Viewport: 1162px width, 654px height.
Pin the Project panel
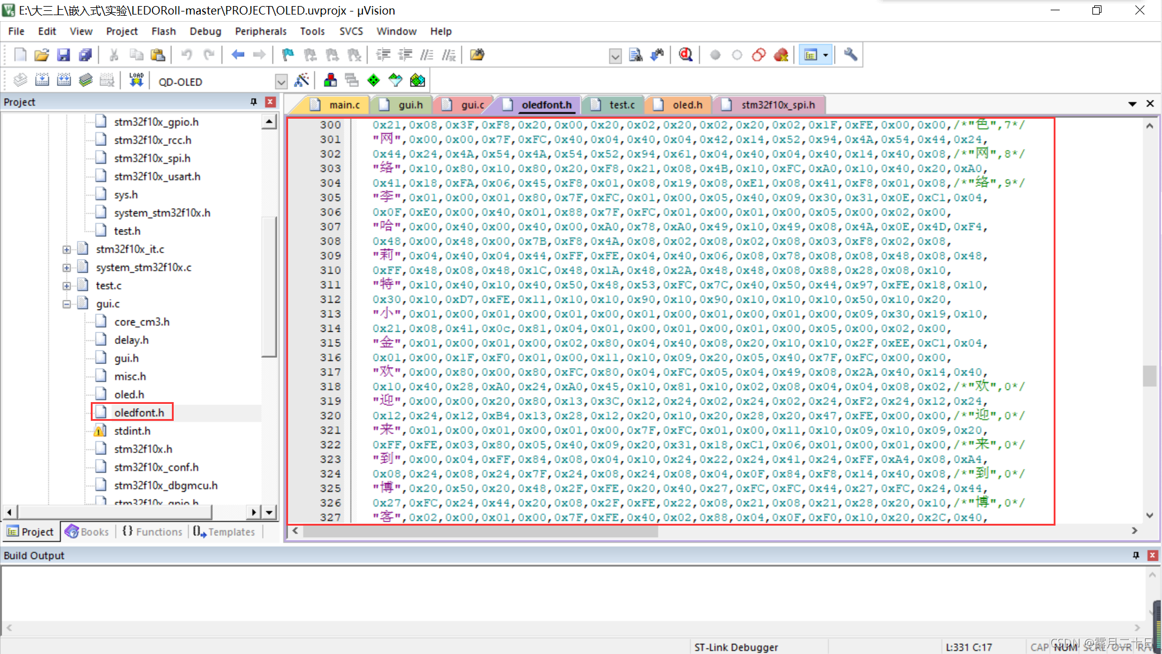pos(254,102)
